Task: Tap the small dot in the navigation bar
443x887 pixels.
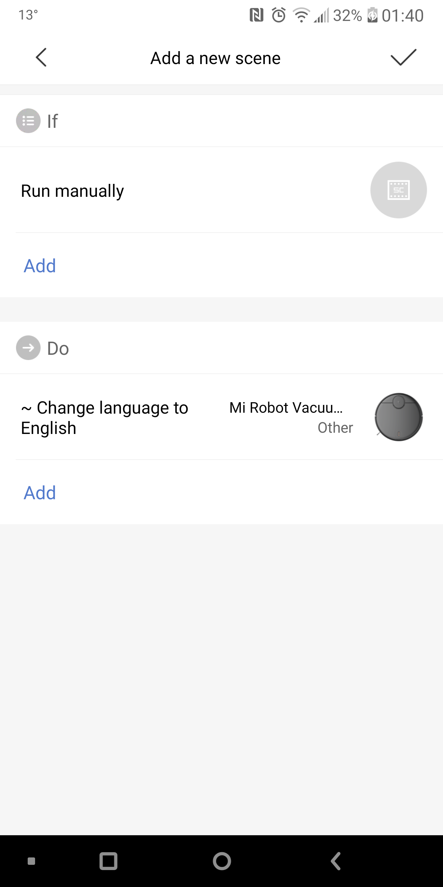Action: click(x=31, y=861)
